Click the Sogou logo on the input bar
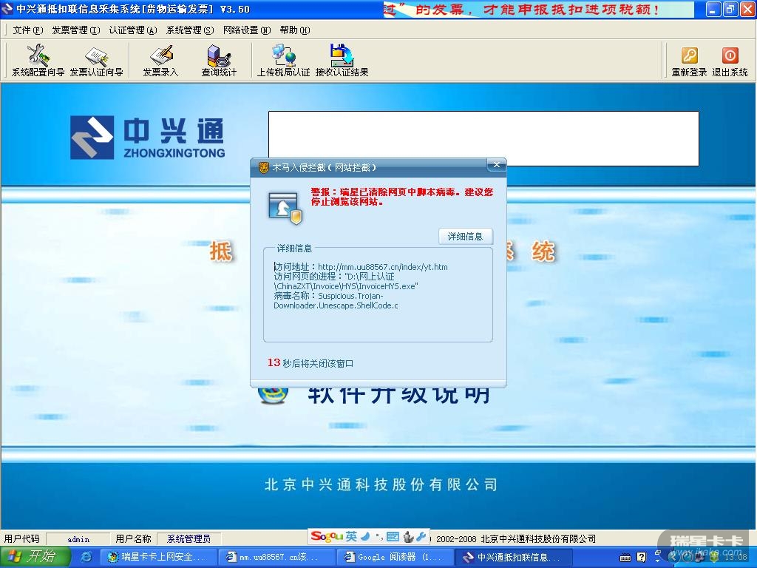Viewport: 757px width, 568px height. (x=326, y=536)
